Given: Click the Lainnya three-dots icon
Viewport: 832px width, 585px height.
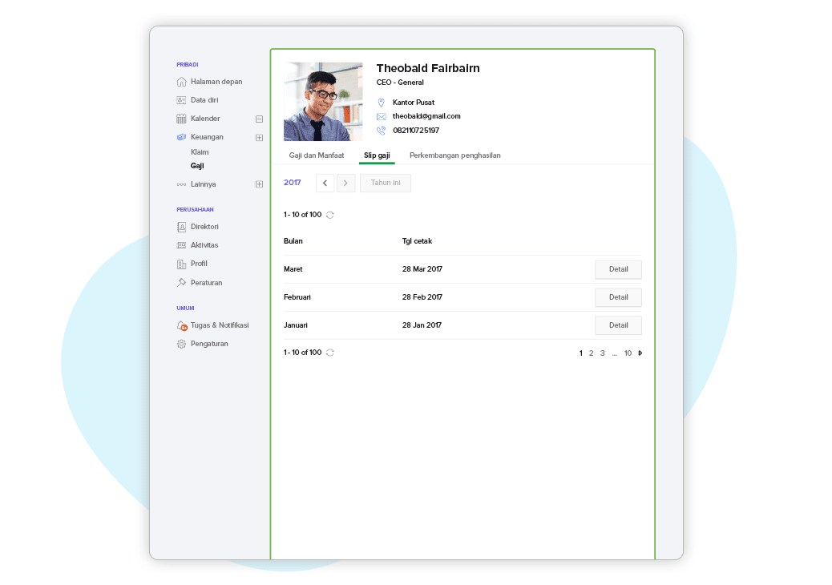Looking at the screenshot, I should point(181,184).
